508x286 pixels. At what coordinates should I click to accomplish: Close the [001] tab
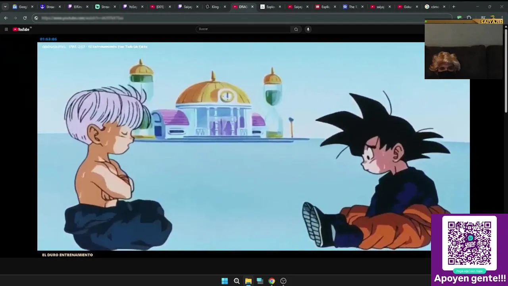[170, 7]
